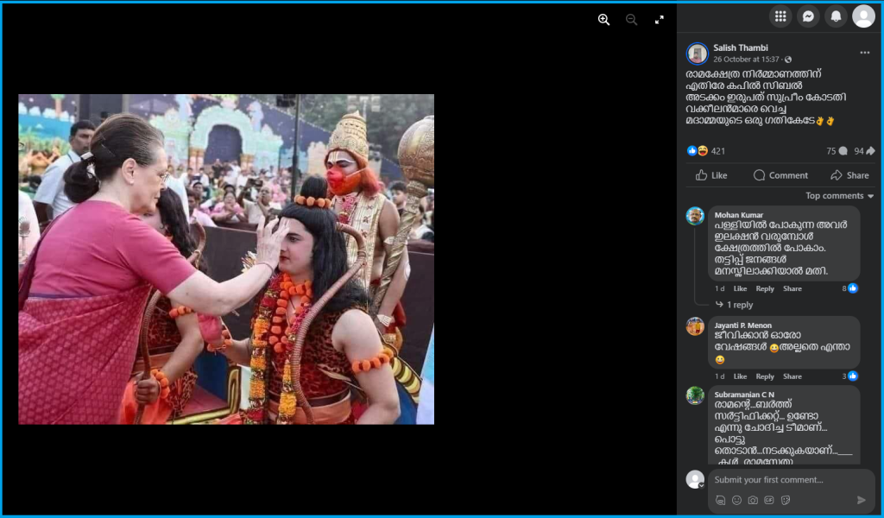The image size is (884, 518).
Task: Insert GIF in comment box
Action: [x=769, y=500]
